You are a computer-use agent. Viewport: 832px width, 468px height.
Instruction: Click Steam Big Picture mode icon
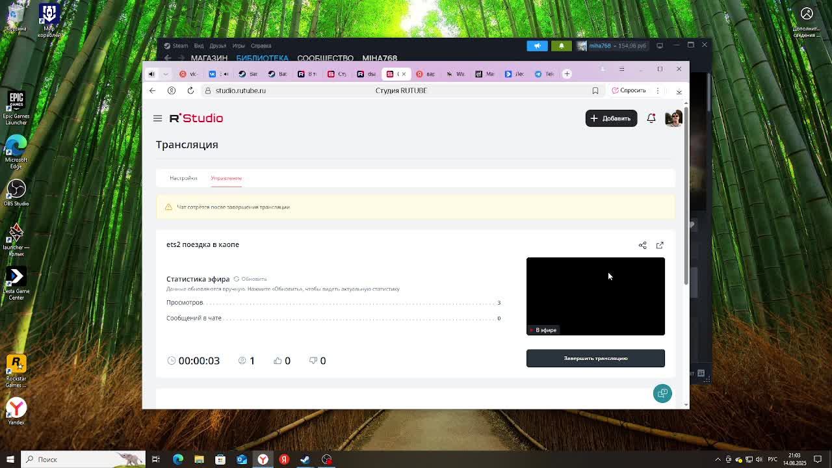coord(659,45)
